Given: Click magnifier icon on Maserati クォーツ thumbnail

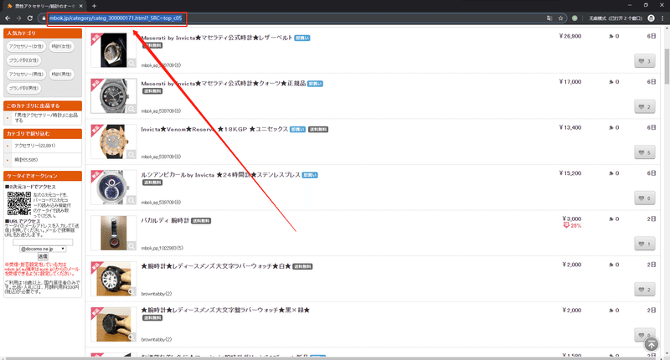Looking at the screenshot, I should coord(131,109).
